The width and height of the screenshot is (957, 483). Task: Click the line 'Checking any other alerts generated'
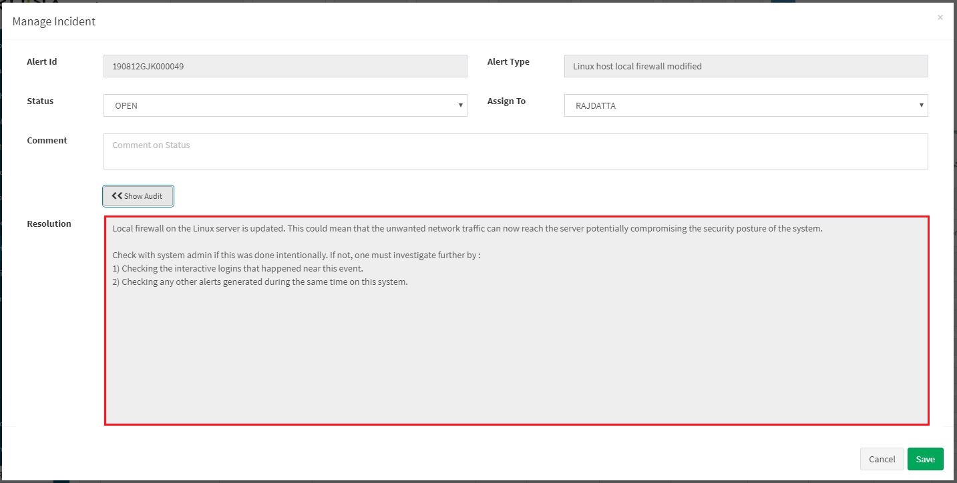(260, 282)
